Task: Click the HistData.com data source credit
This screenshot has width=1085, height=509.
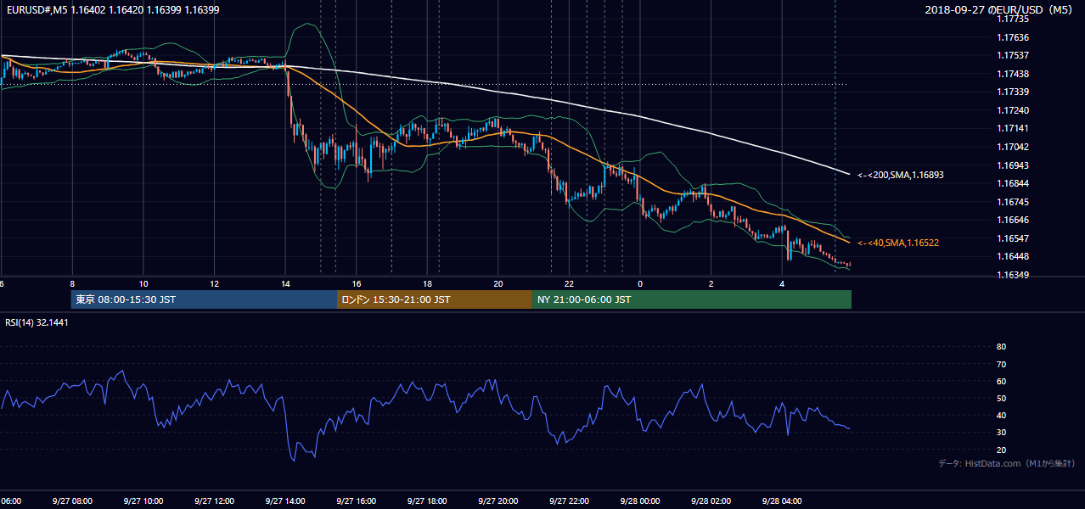Action: click(x=1007, y=463)
